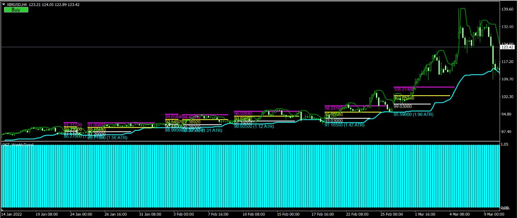
Task: Click the 109.70 price scale label
Action: click(507, 80)
